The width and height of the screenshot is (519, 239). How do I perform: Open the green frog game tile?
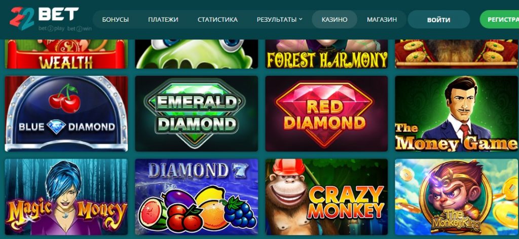(196, 54)
